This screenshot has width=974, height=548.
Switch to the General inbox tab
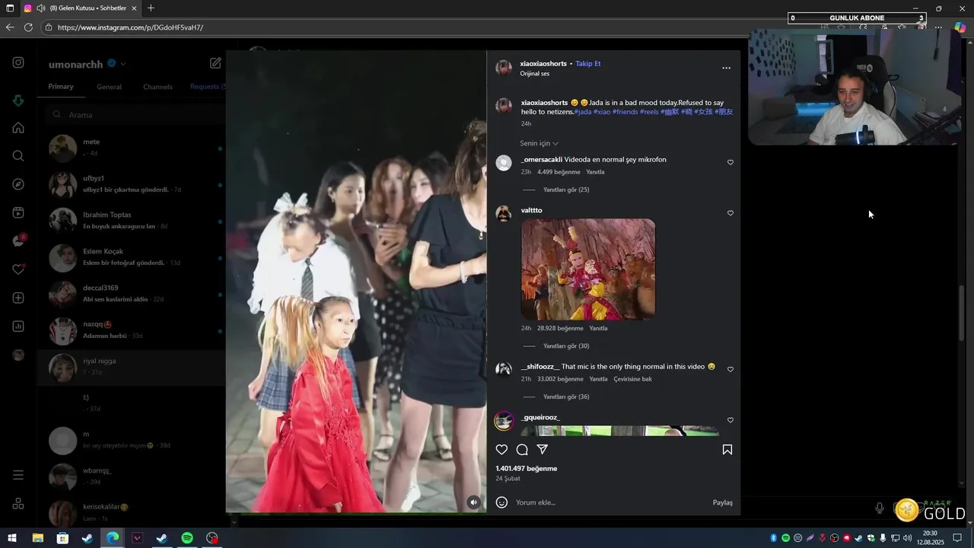[x=109, y=87]
